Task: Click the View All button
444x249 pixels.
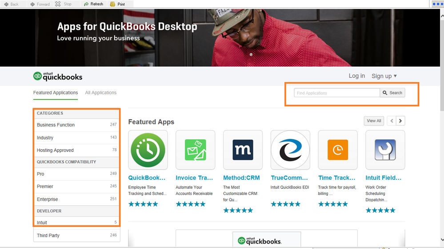Action: pos(374,121)
